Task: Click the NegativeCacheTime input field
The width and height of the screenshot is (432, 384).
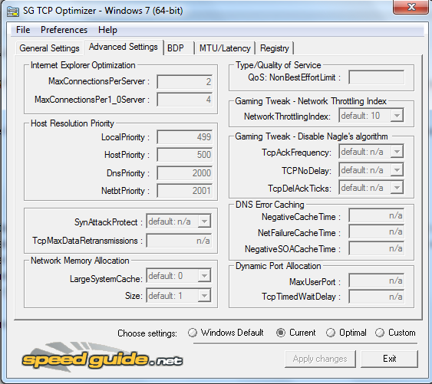Action: [x=377, y=215]
